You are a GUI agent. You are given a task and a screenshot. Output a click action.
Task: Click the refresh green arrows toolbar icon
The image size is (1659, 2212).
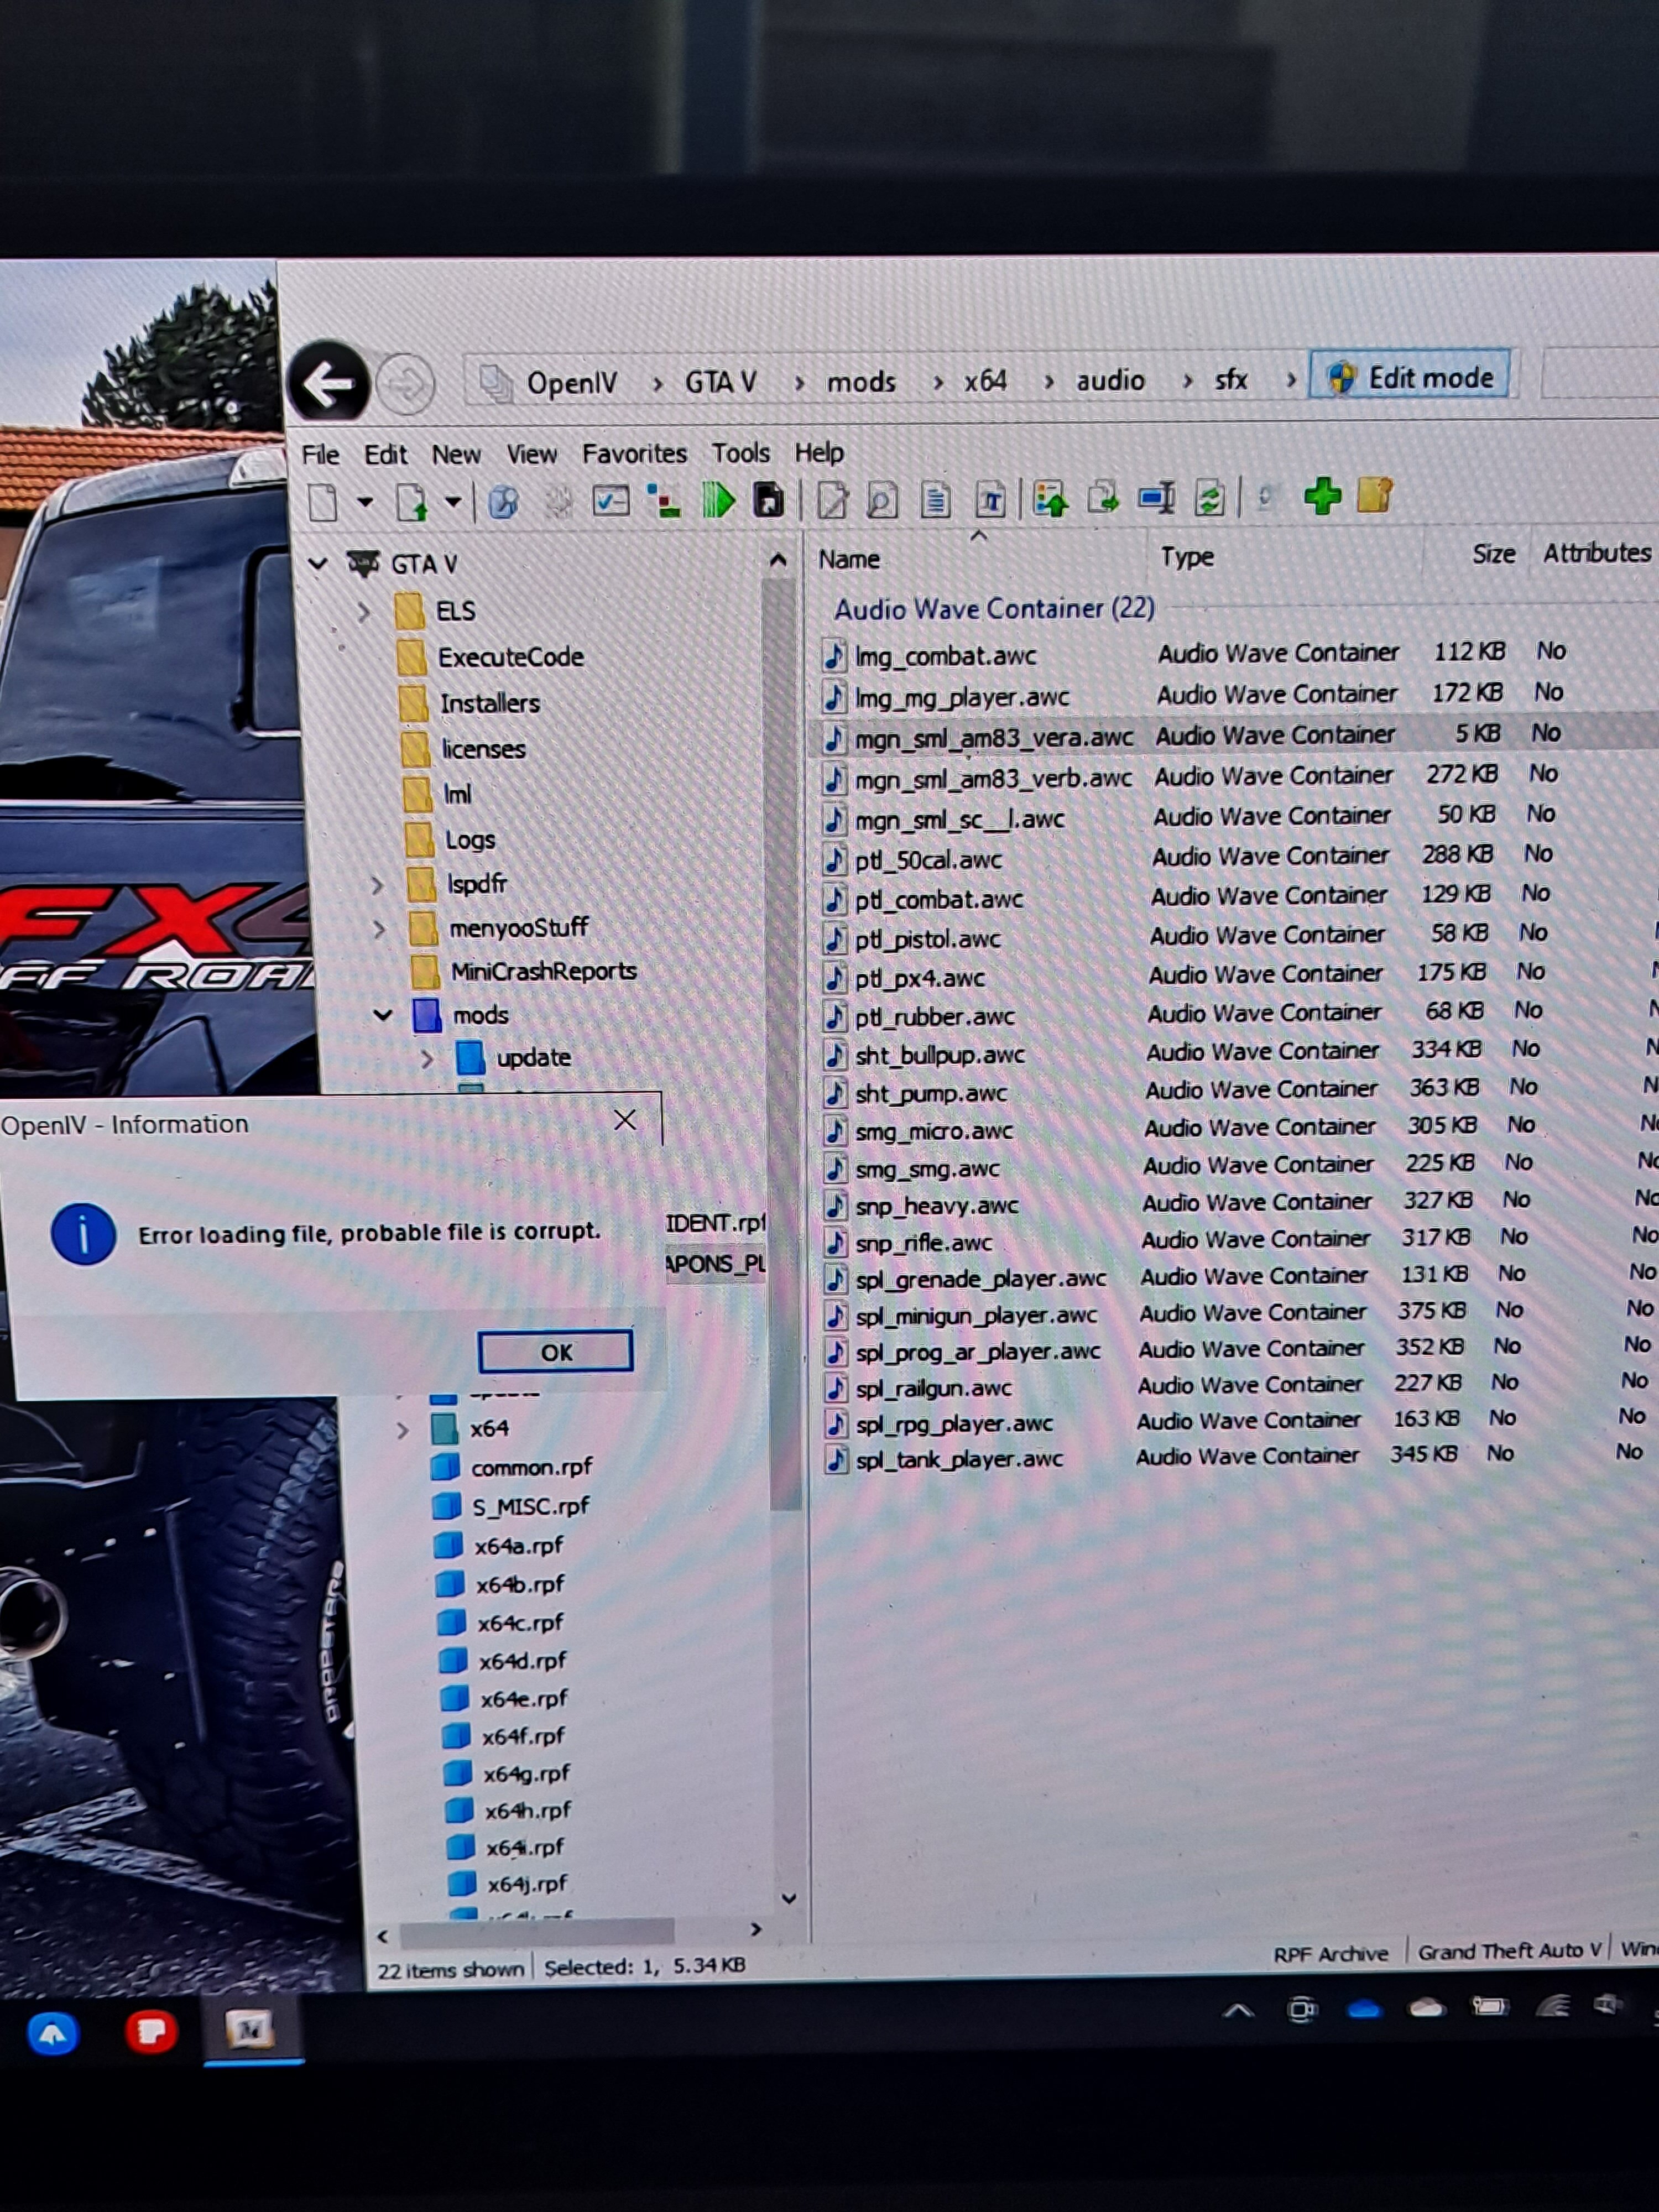[x=1210, y=498]
